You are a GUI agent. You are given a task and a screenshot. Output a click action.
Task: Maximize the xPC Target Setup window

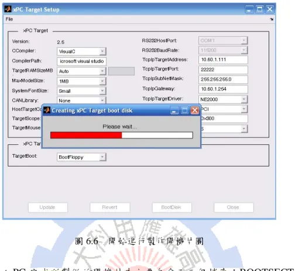(x=260, y=9)
